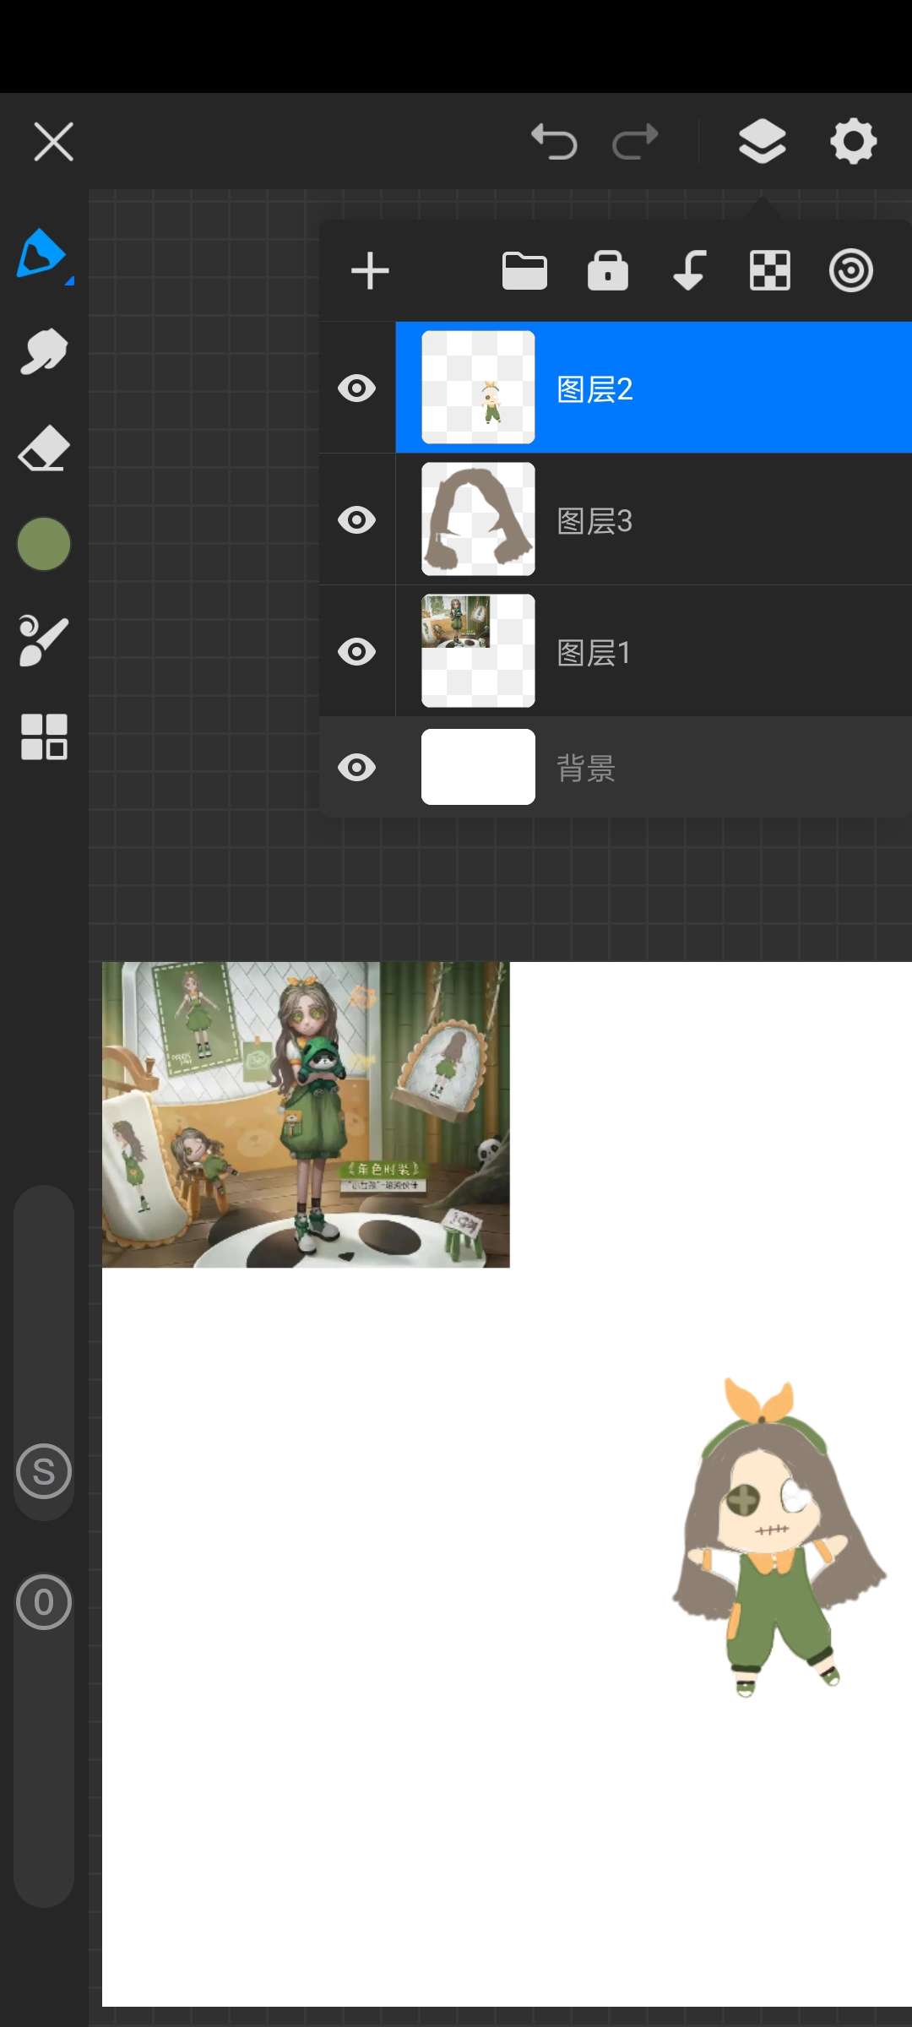
Task: Toggle alpha lock checkerboard icon
Action: tap(770, 271)
